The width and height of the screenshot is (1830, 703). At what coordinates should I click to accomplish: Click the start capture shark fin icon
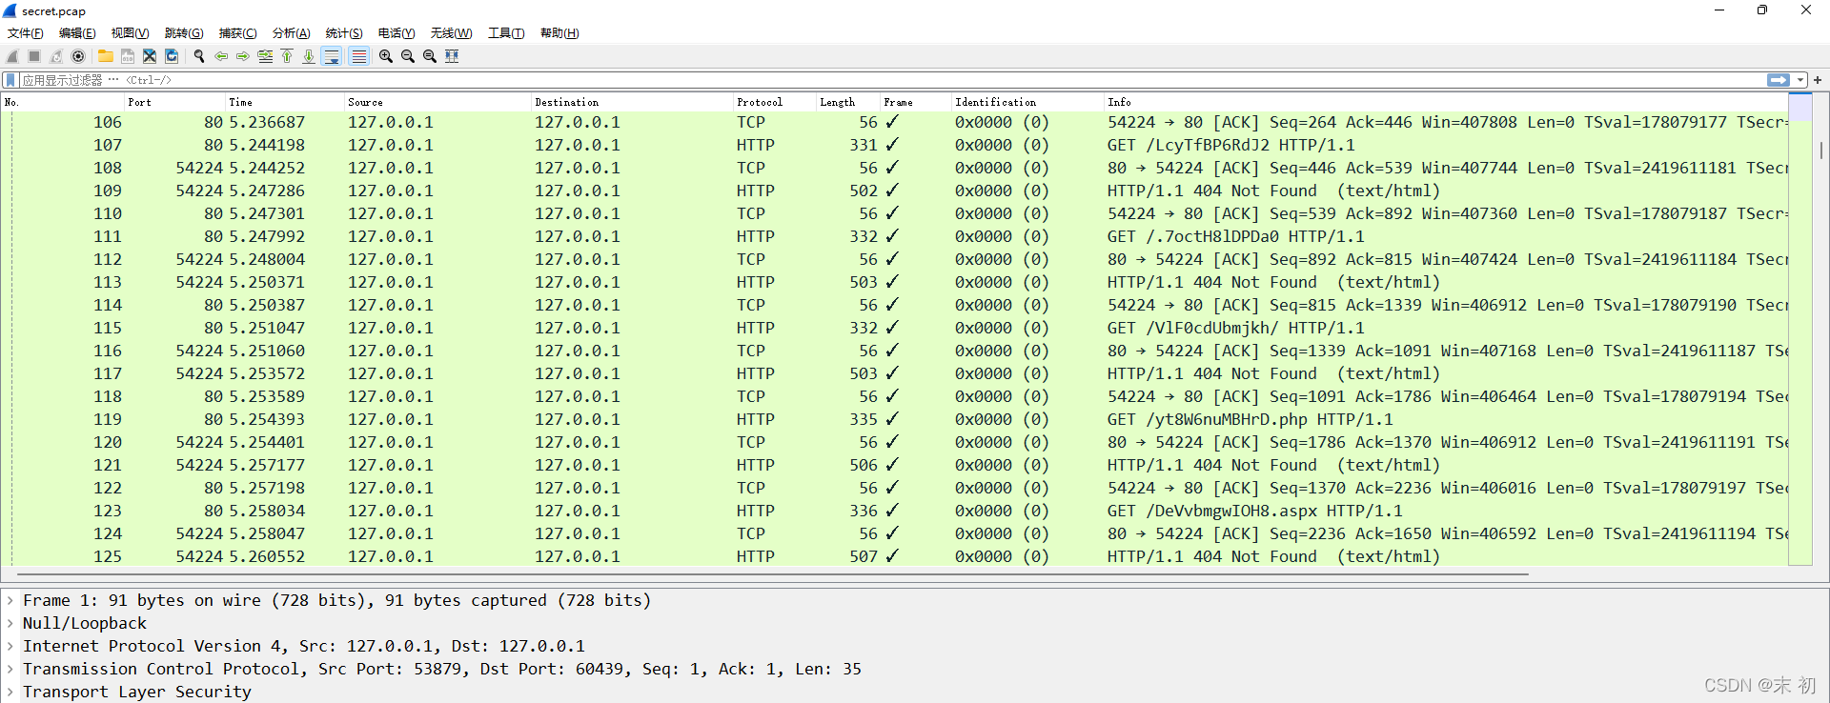tap(12, 56)
